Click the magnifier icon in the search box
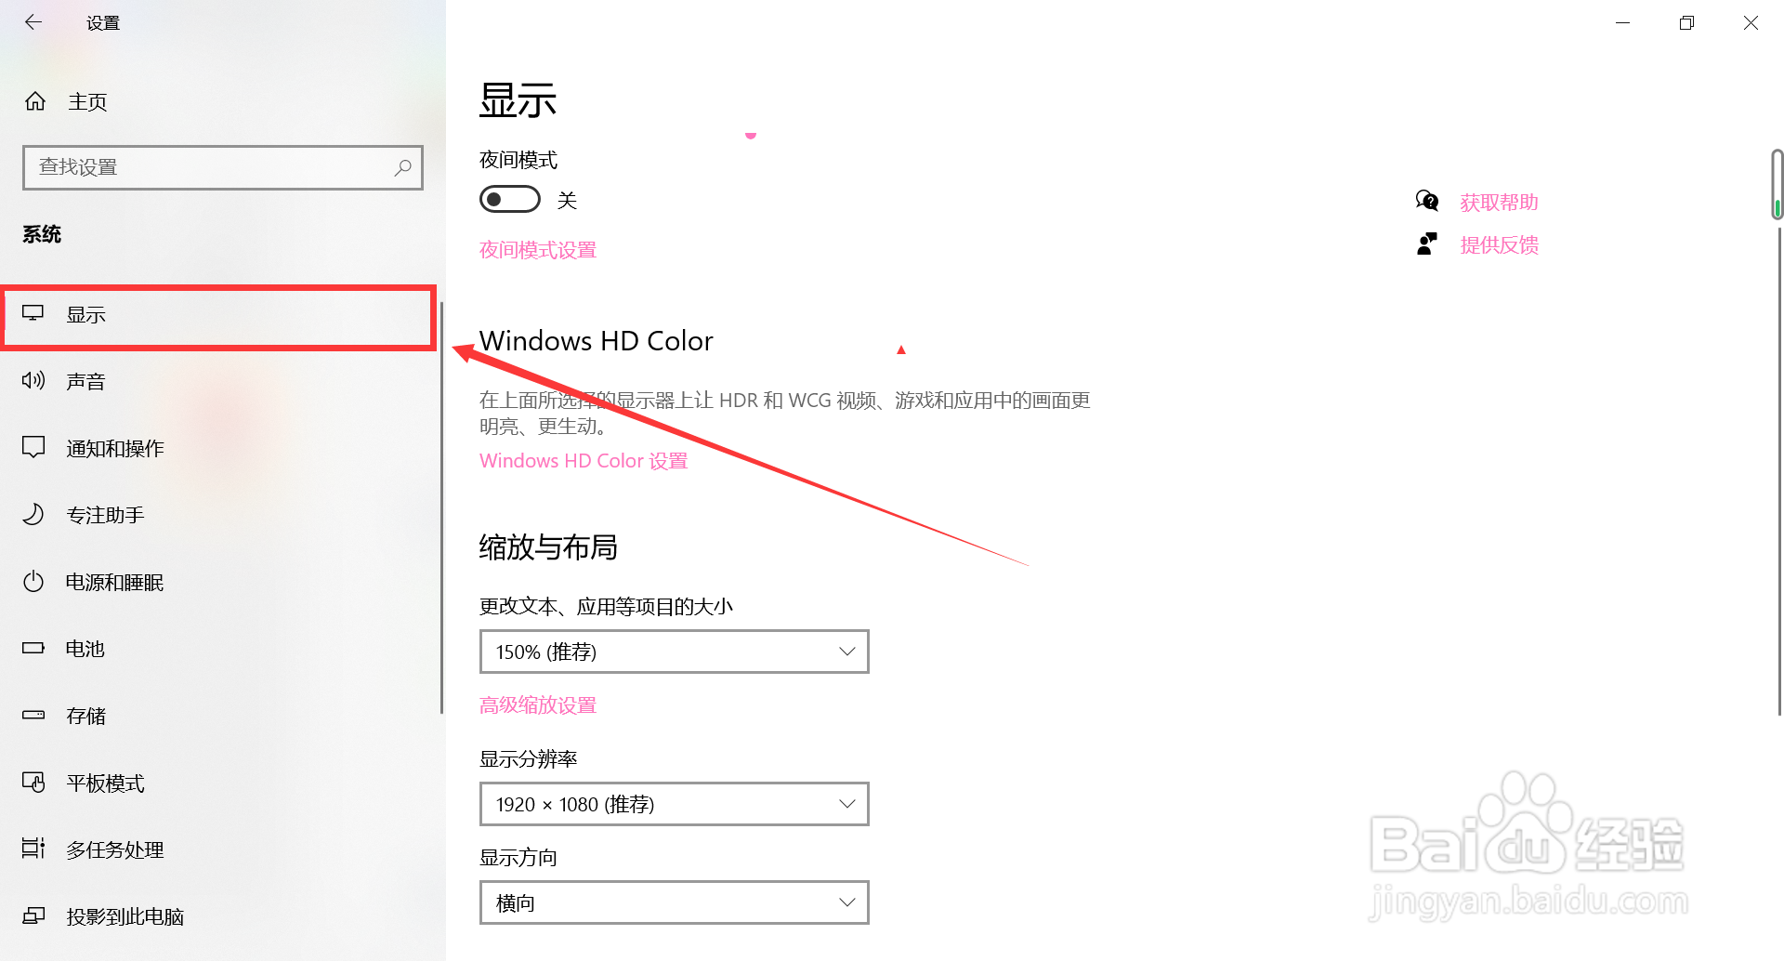 (402, 167)
